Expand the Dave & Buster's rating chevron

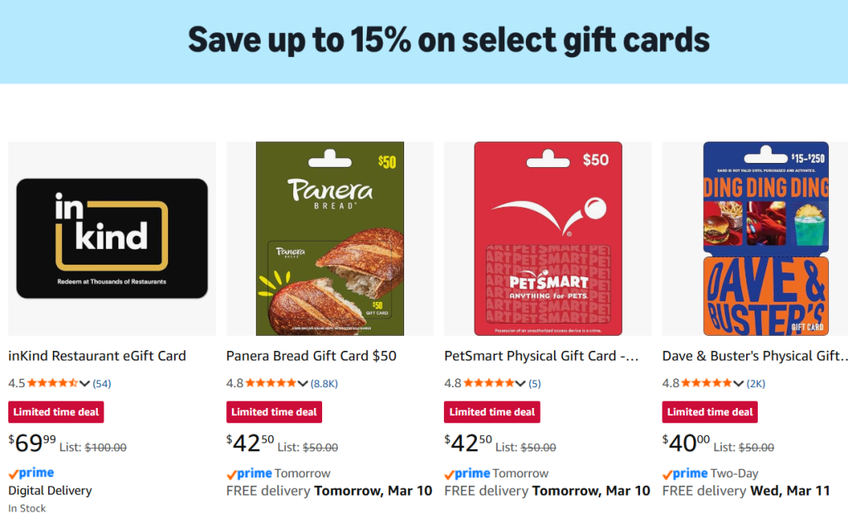(738, 383)
